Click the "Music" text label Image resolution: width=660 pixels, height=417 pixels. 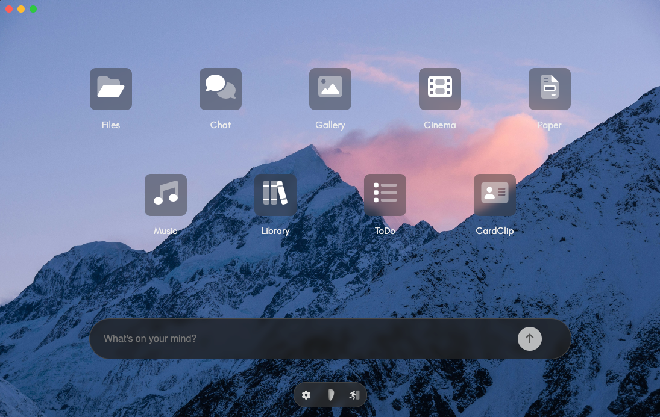pyautogui.click(x=166, y=231)
